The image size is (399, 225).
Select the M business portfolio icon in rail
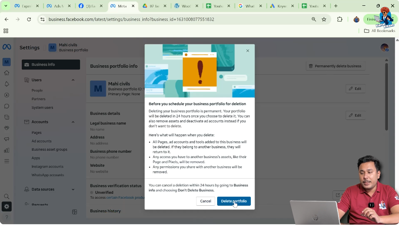[x=7, y=62]
